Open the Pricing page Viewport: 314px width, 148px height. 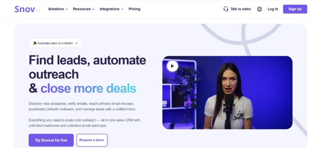(x=134, y=9)
